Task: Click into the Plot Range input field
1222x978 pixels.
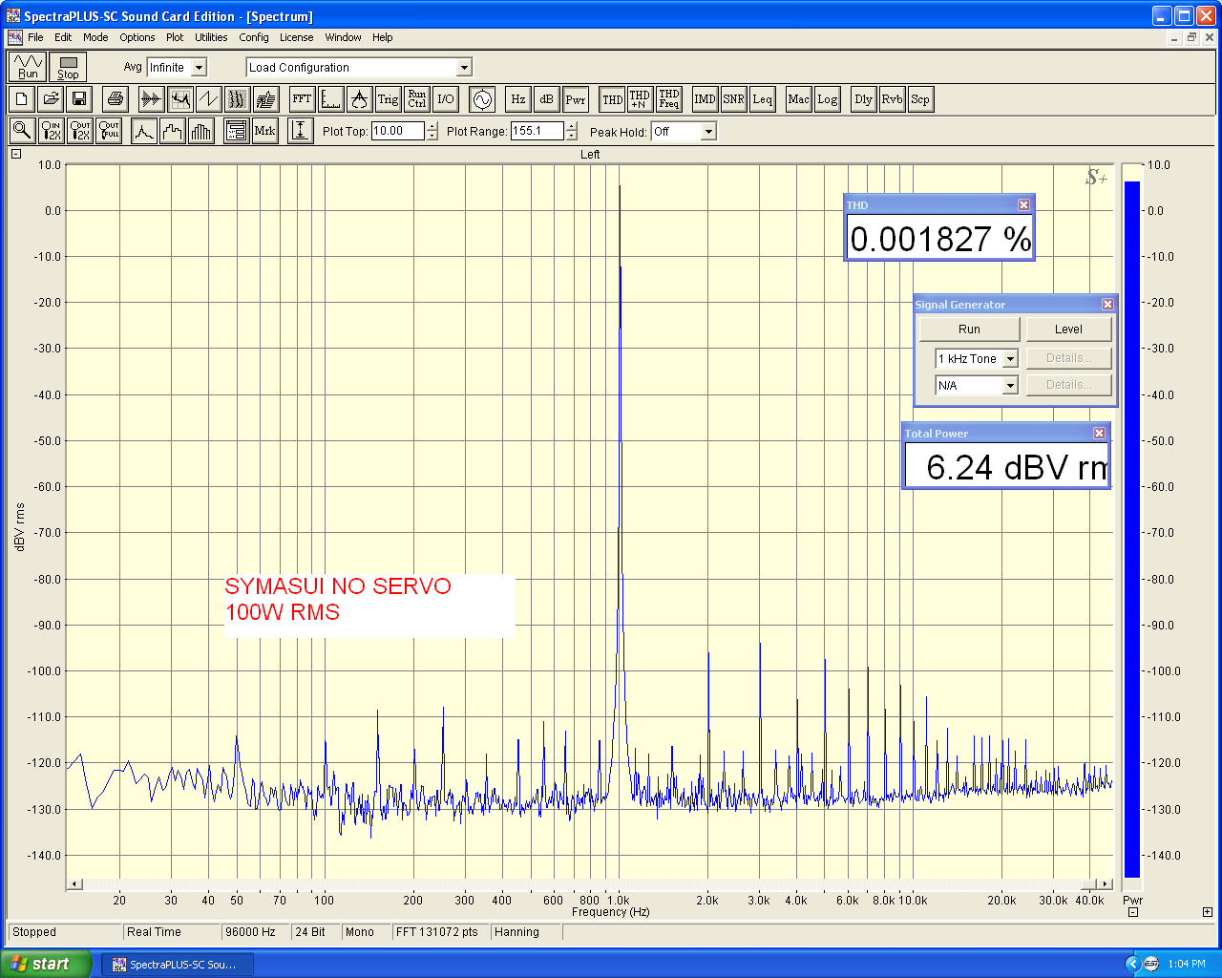Action: 537,132
